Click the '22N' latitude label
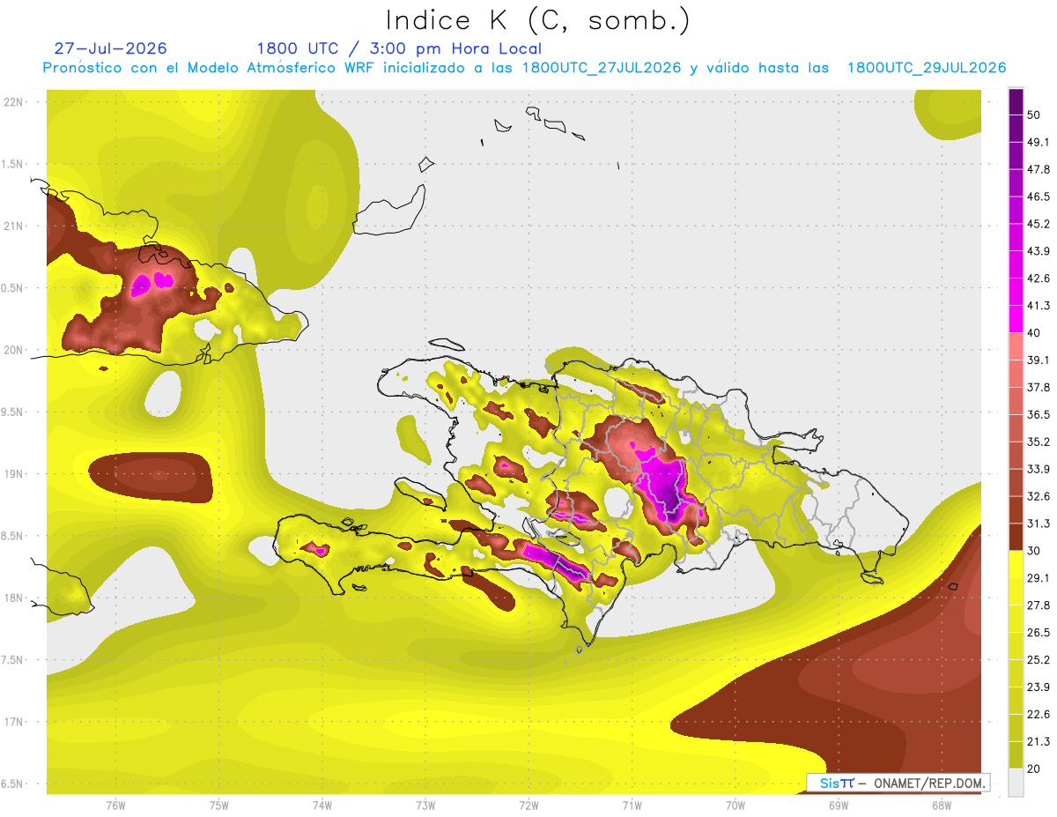 click(13, 102)
